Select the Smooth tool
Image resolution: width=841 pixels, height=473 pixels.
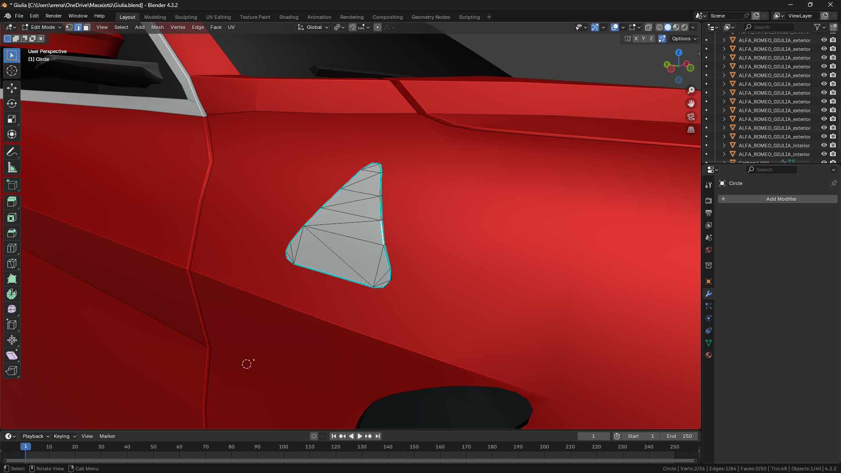tap(12, 309)
